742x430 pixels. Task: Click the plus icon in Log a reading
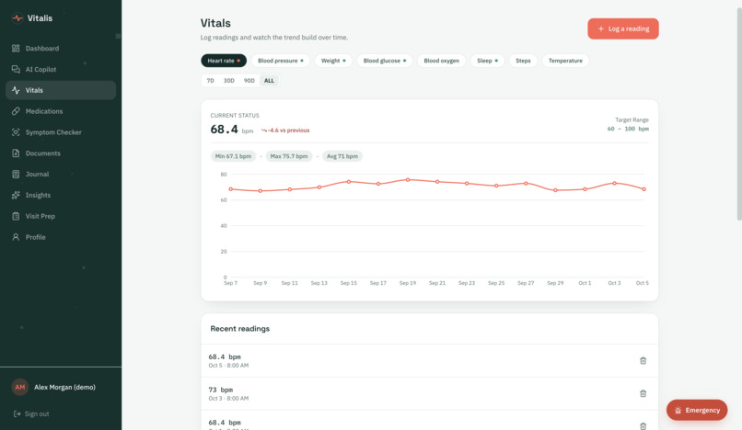[x=601, y=28]
